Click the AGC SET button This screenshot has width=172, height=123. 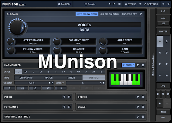(163, 23)
